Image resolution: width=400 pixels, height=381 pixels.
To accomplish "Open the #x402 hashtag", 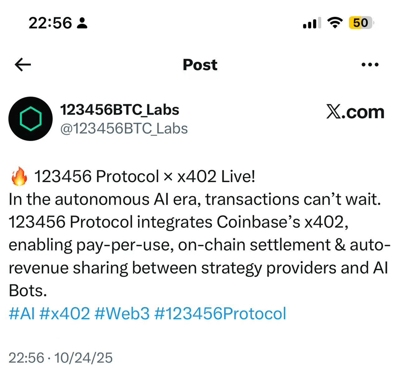I will [x=64, y=313].
